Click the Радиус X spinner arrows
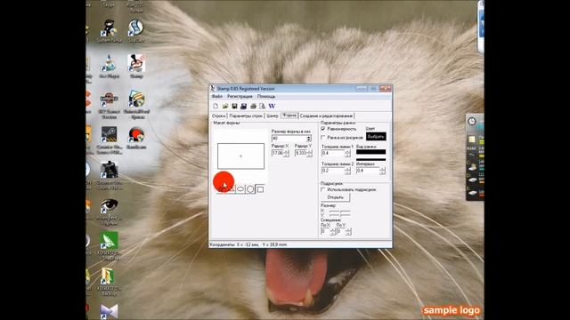Screen dimensions: 570x320 point(286,153)
